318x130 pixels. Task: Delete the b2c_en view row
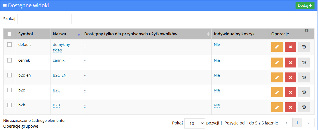(x=290, y=77)
